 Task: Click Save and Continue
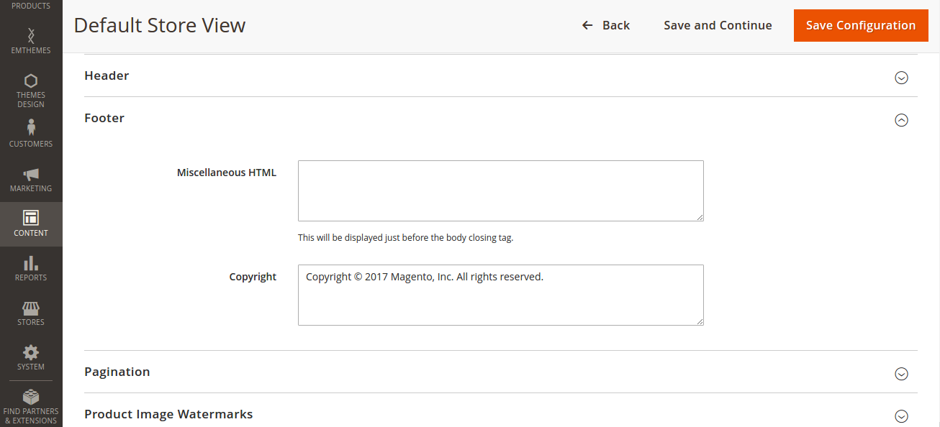tap(718, 25)
